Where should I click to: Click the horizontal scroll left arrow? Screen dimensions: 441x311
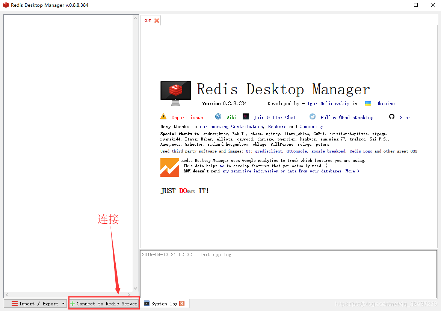click(7, 294)
